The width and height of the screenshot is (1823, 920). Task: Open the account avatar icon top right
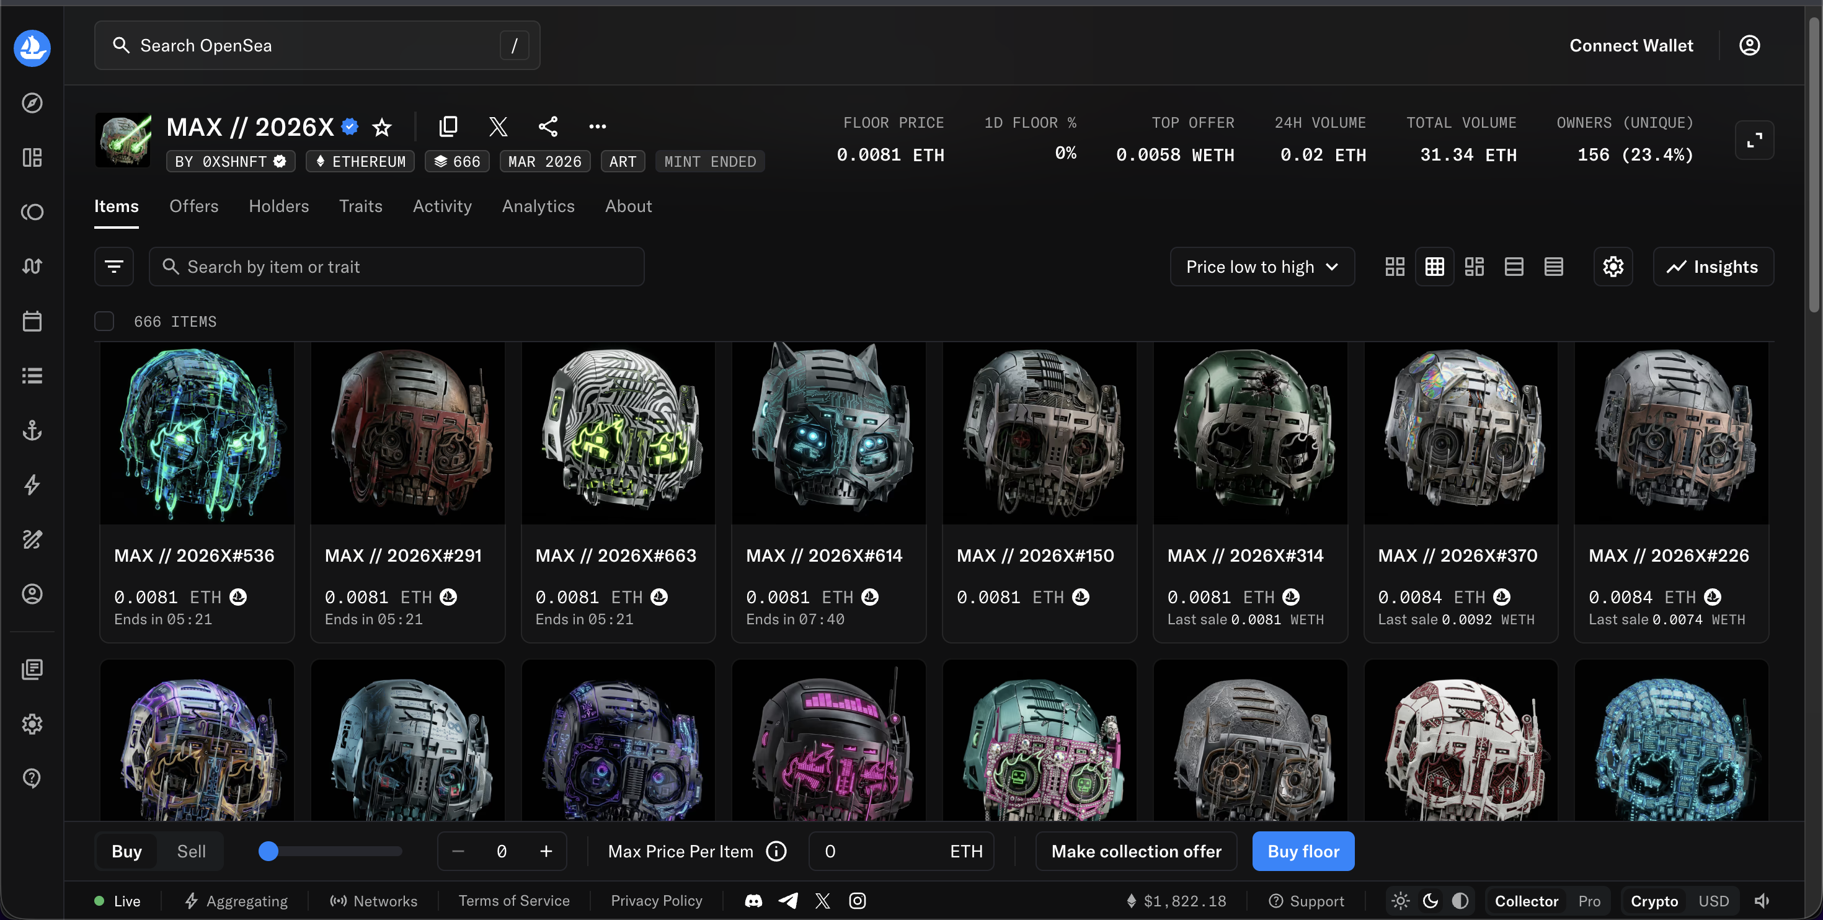pyautogui.click(x=1749, y=45)
